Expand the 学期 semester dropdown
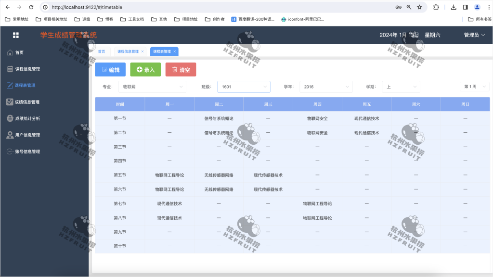Viewport: 493px width, 277px height. tap(401, 87)
